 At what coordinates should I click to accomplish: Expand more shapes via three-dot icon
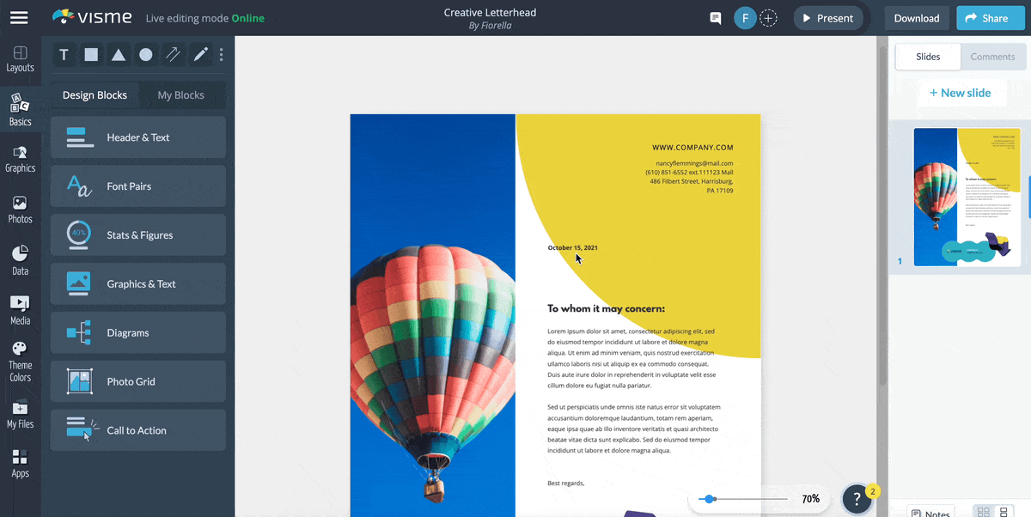[x=221, y=54]
